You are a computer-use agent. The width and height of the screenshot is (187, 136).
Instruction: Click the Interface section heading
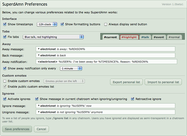9,19
